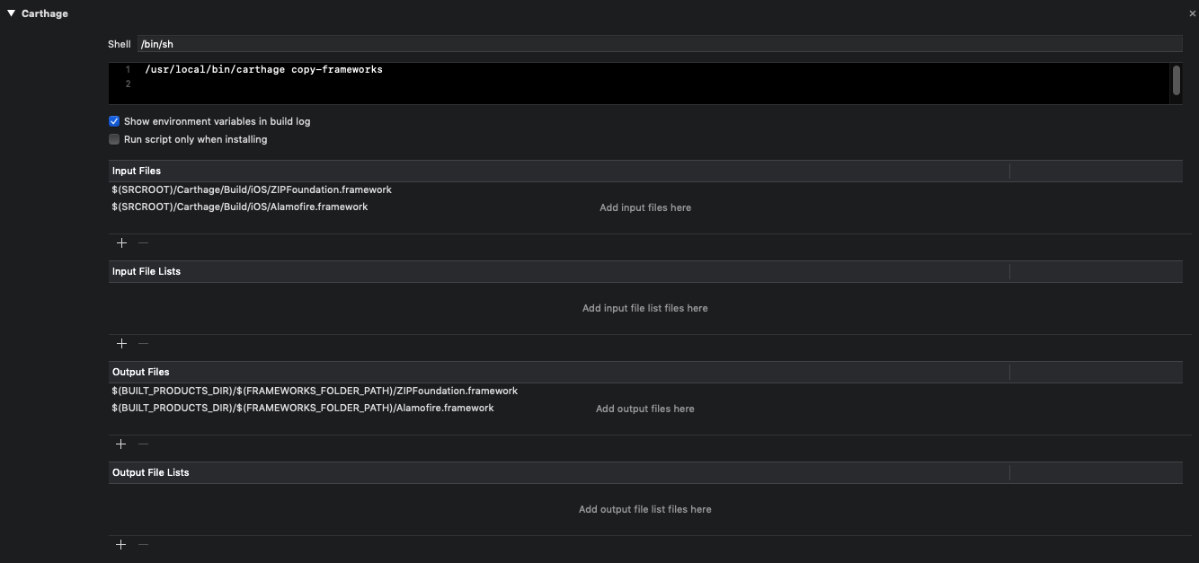Disable Show environment variables in build log

[114, 121]
